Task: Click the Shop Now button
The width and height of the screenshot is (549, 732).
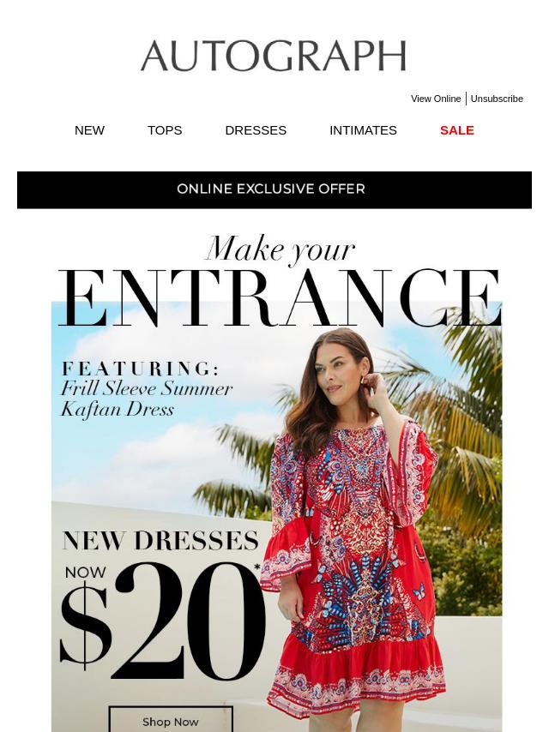Action: coord(171,721)
